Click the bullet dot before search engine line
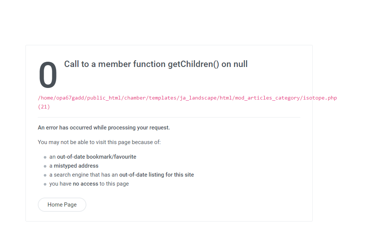 (45, 175)
